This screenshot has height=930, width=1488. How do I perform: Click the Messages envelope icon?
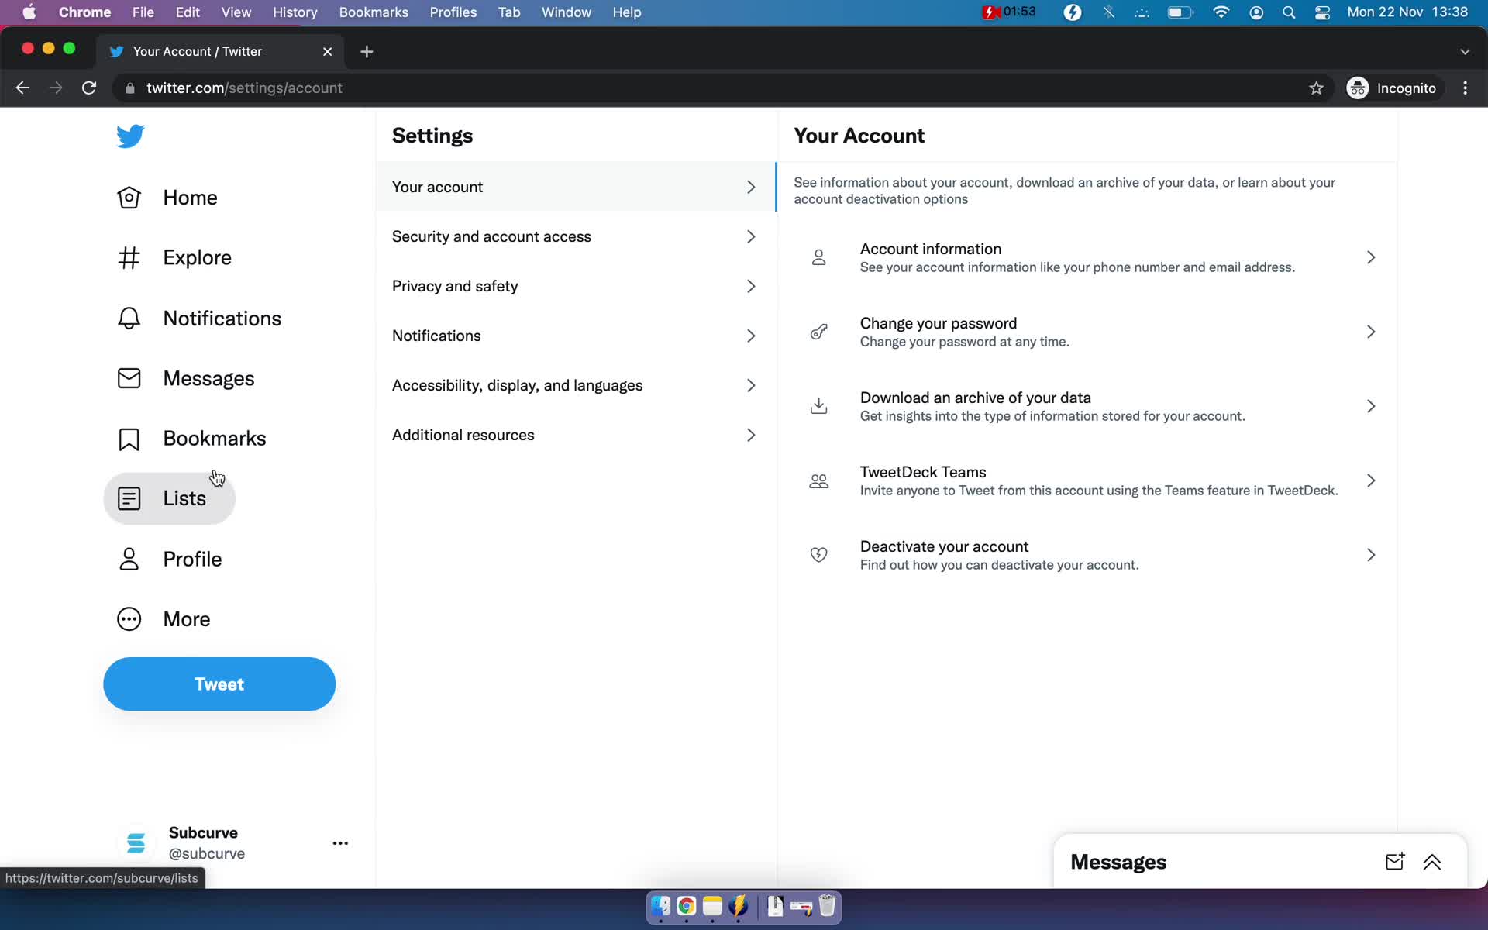[129, 378]
